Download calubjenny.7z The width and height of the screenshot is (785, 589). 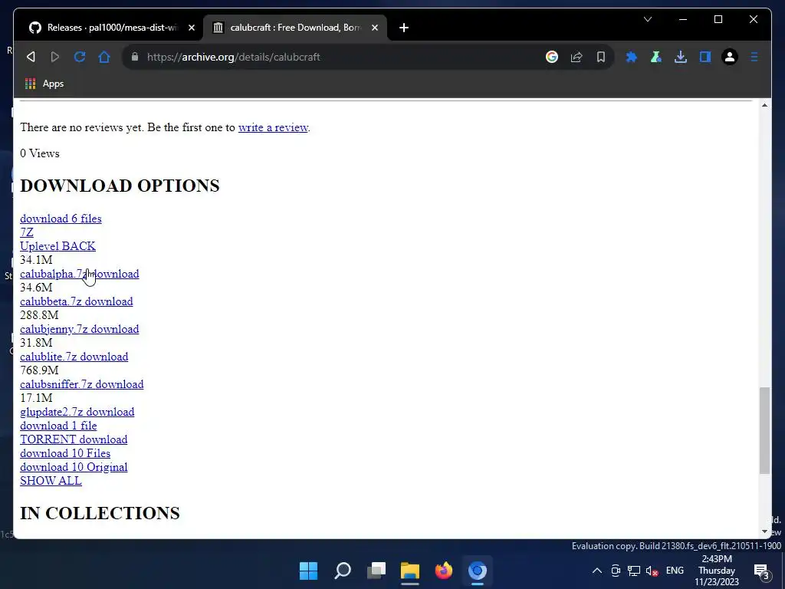80,329
